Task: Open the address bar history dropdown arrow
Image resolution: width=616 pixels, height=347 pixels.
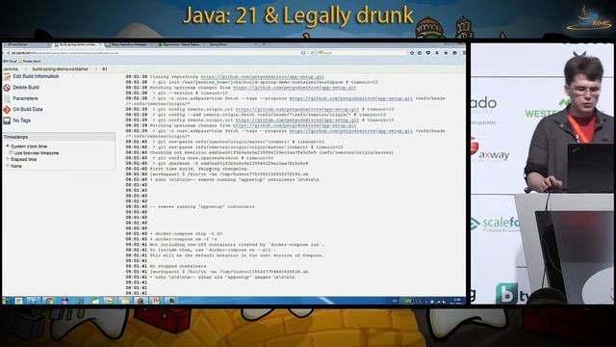Action: (307, 53)
